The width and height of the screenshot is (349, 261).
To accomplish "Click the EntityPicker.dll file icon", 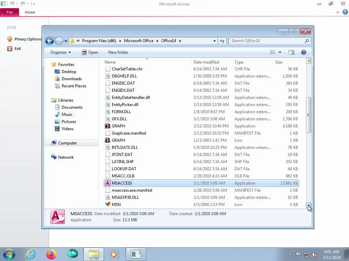I will [x=108, y=105].
